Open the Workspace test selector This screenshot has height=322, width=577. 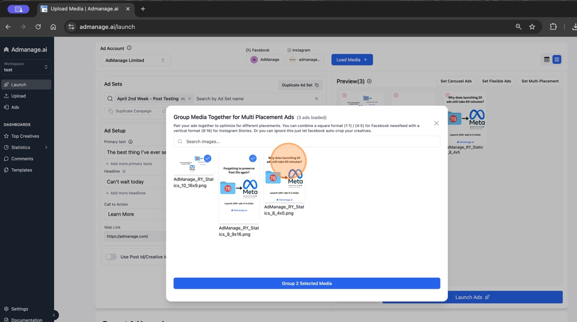pyautogui.click(x=26, y=67)
